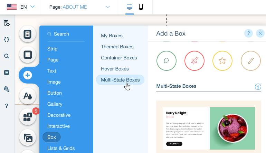Add the green magnifier circle box
The width and height of the screenshot is (266, 153).
166,61
